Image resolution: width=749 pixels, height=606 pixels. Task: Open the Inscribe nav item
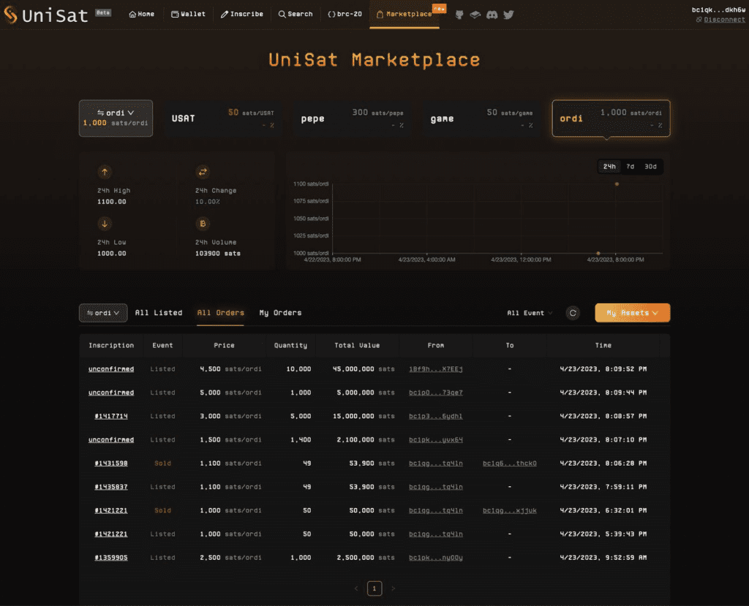(241, 15)
